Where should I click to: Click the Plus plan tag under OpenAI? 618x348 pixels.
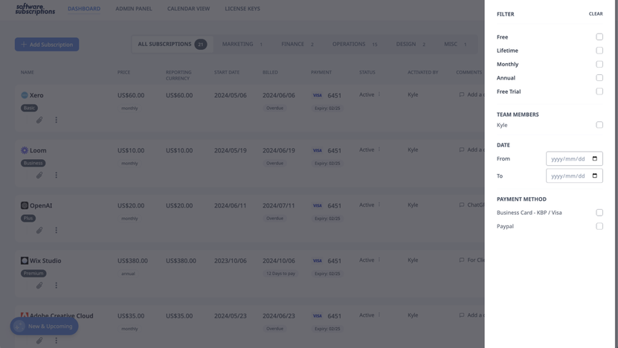click(28, 219)
